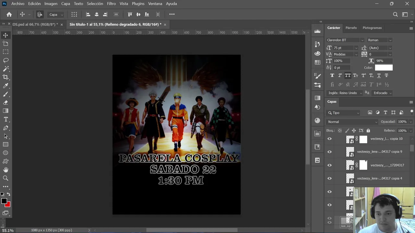The image size is (415, 233).
Task: Open the Selección menu
Action: pyautogui.click(x=95, y=4)
